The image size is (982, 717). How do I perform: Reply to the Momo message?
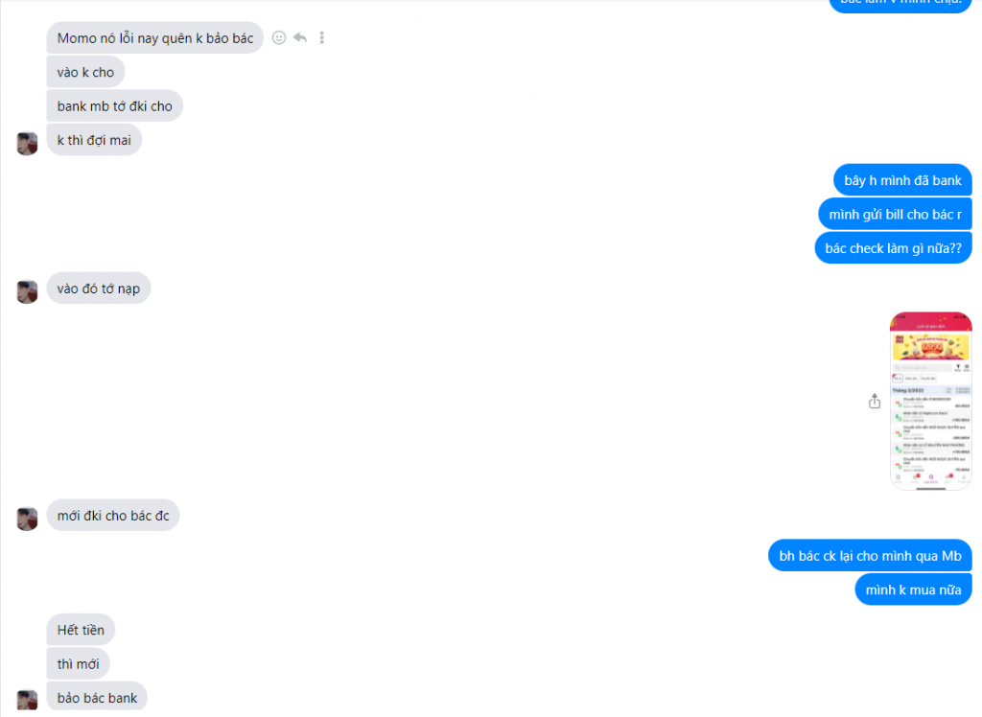click(300, 37)
